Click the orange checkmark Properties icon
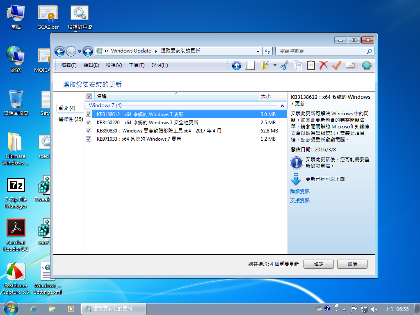The width and height of the screenshot is (420, 315). pos(337,65)
